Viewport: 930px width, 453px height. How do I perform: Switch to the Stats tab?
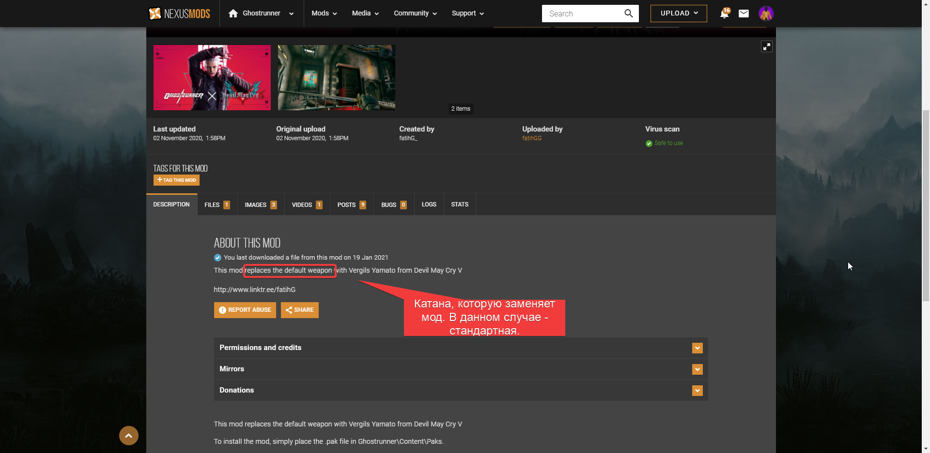coord(460,205)
